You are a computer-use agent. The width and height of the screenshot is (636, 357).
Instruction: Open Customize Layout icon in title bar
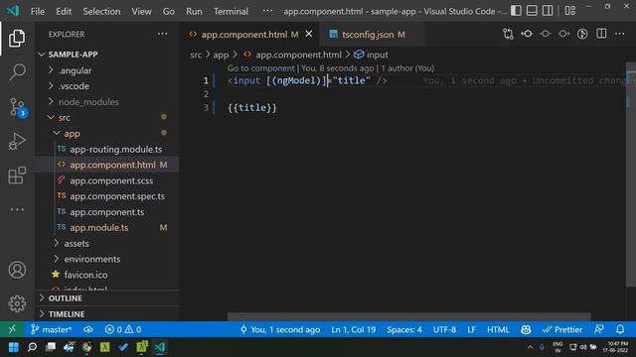(x=569, y=11)
